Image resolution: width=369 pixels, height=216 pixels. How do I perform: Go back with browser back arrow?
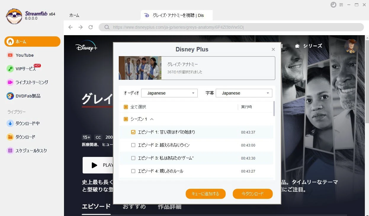[70, 27]
